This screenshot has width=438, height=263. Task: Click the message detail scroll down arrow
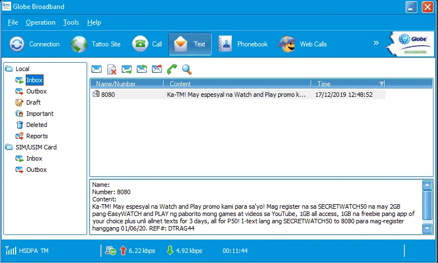(427, 228)
